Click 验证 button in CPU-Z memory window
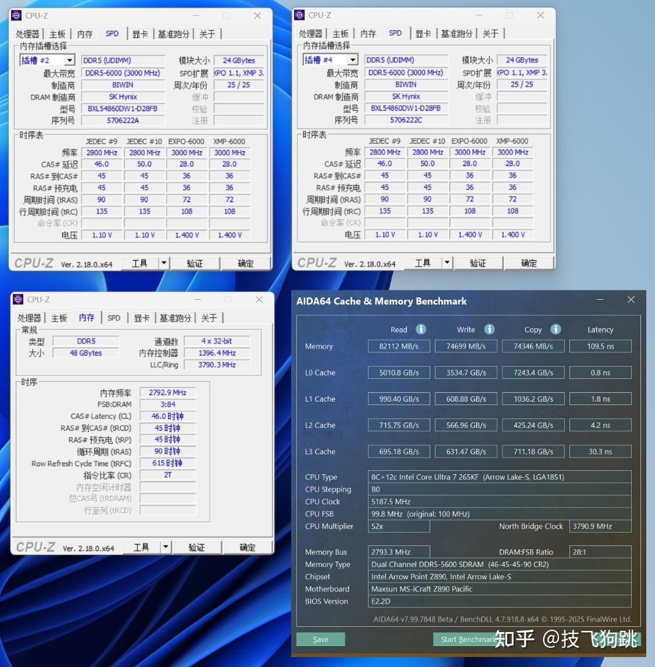Image resolution: width=655 pixels, height=667 pixels. pos(197,547)
